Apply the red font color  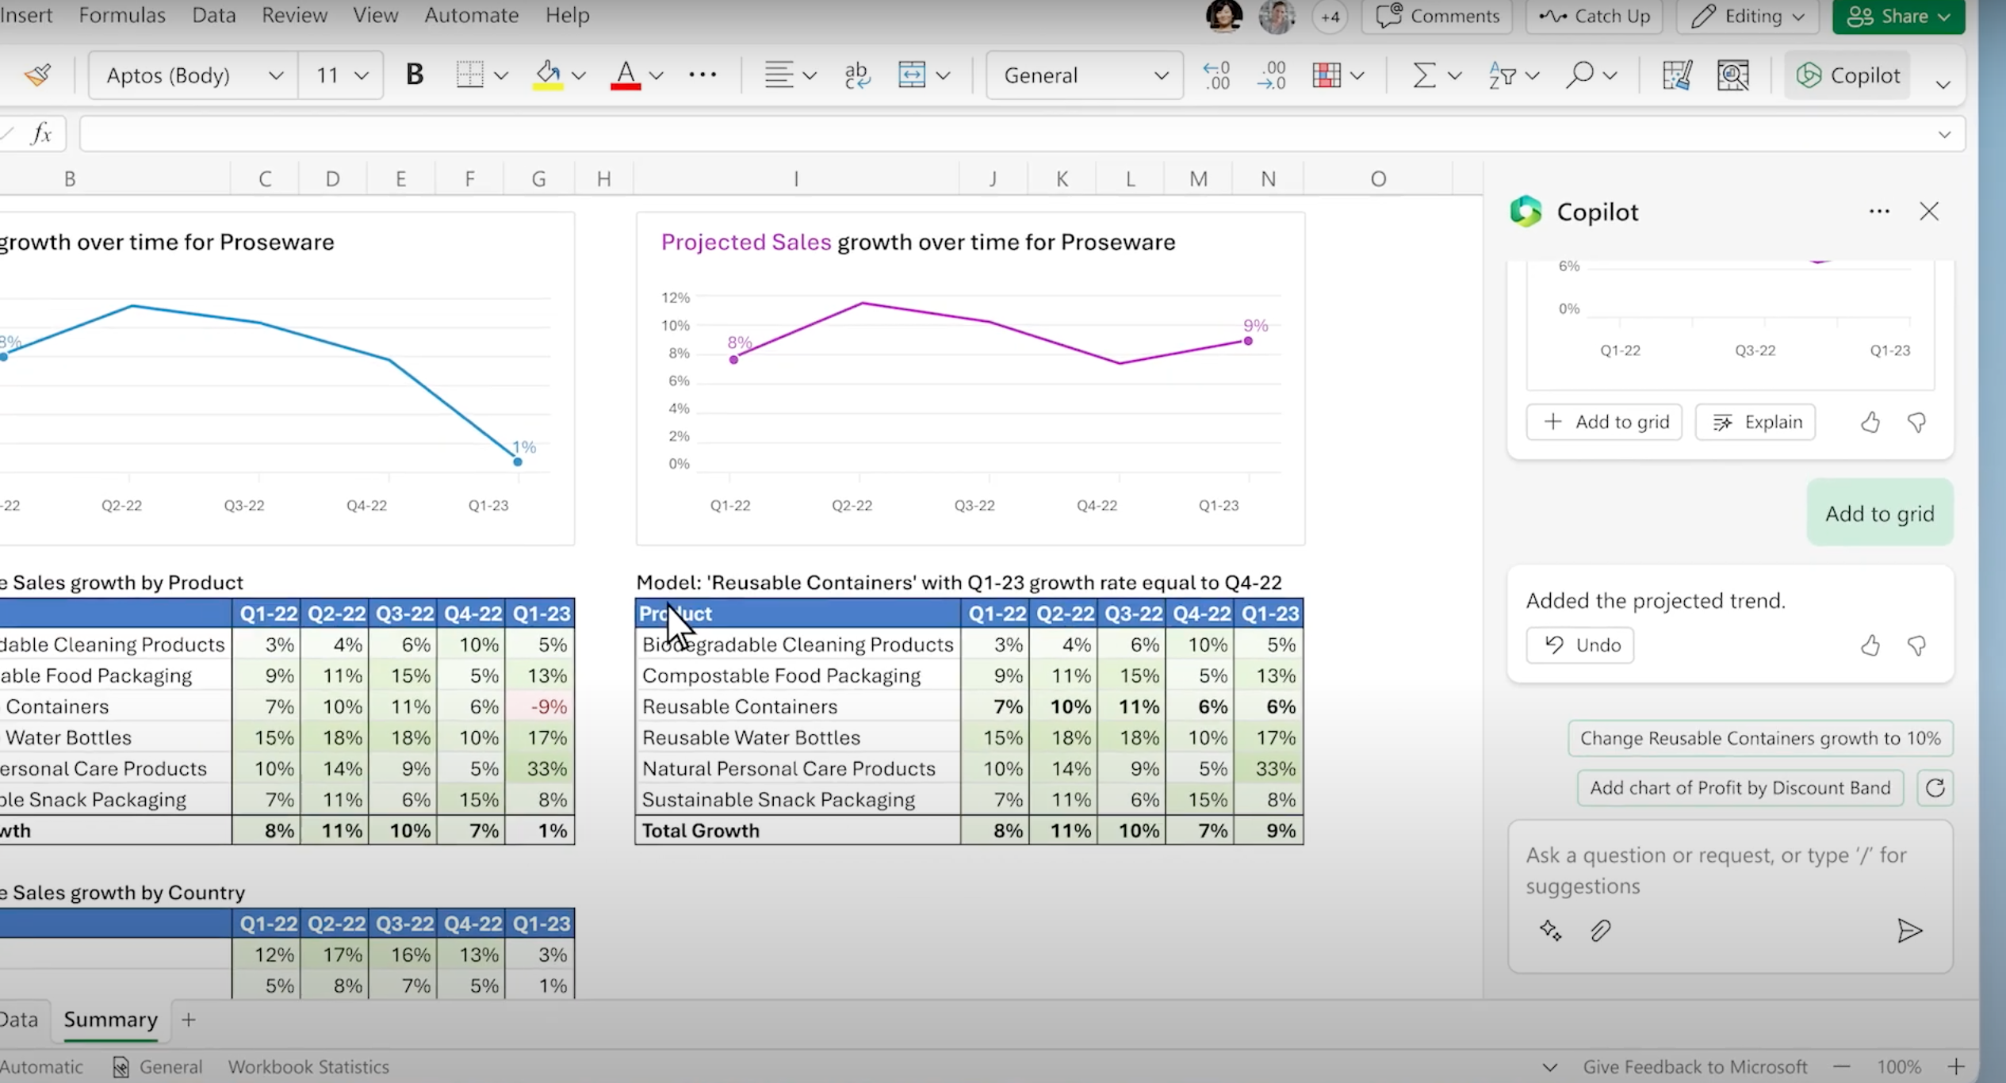tap(626, 75)
